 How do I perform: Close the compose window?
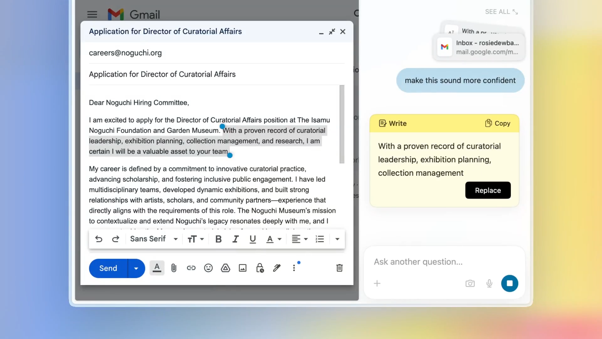pyautogui.click(x=343, y=32)
